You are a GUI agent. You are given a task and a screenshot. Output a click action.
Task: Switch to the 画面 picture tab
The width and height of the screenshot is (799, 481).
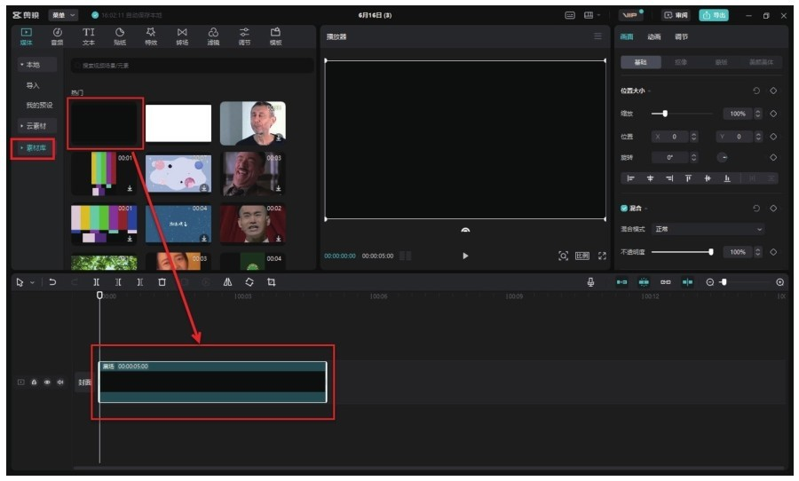626,36
